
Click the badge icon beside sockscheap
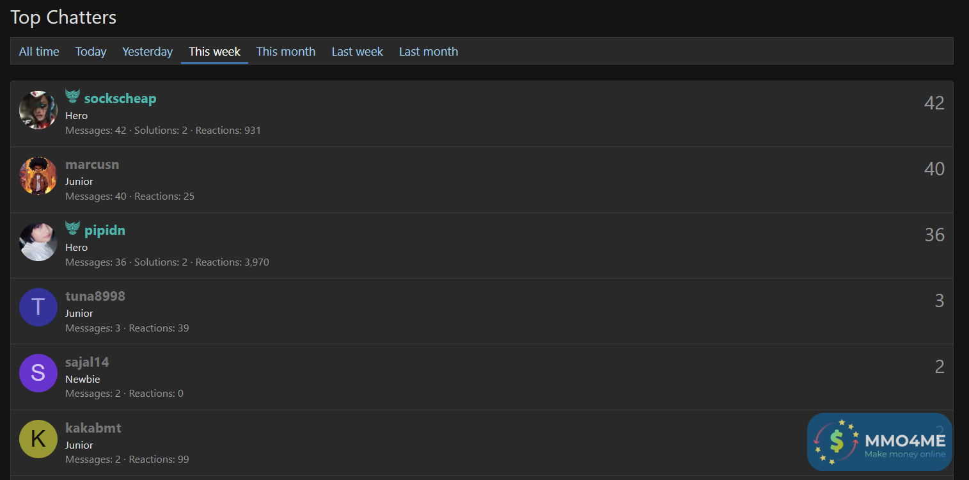72,97
